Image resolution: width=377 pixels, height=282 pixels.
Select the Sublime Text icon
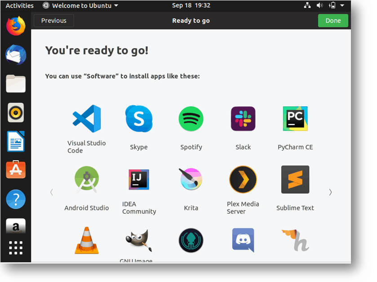295,180
